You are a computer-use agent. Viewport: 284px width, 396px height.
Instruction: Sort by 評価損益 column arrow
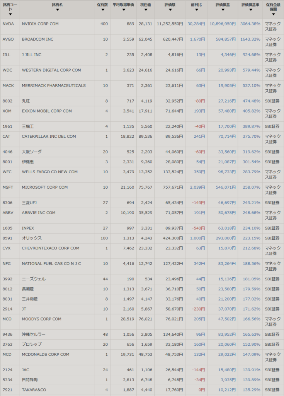click(222, 10)
